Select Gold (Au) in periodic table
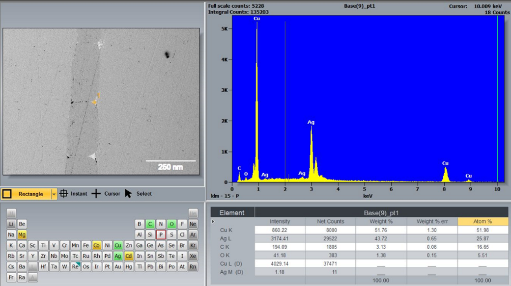This screenshot has width=511, height=286. (118, 267)
